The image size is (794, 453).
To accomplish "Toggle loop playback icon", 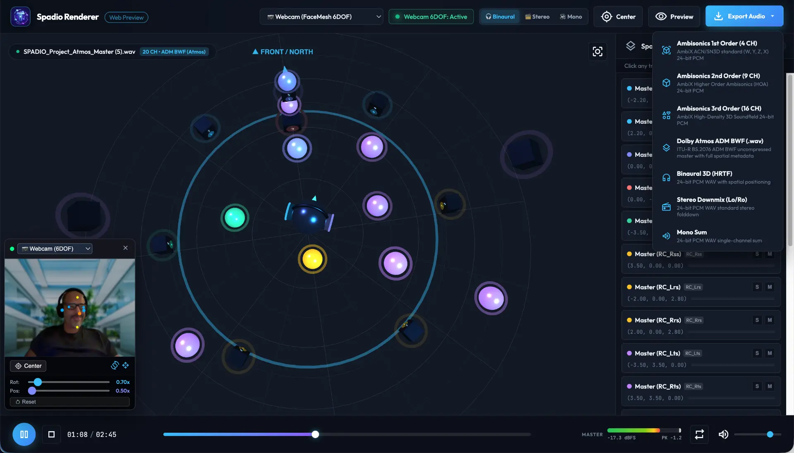I will (x=699, y=434).
